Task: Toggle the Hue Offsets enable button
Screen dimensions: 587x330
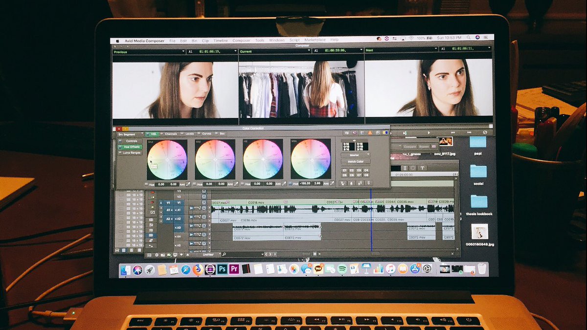Action: coord(120,147)
